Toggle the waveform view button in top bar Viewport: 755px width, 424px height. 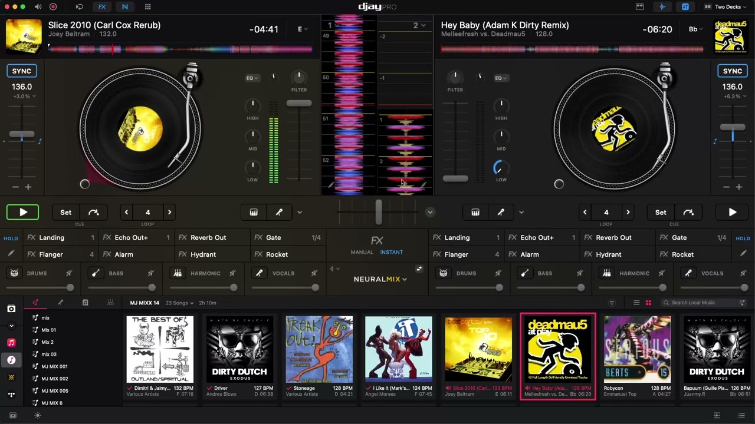click(662, 7)
